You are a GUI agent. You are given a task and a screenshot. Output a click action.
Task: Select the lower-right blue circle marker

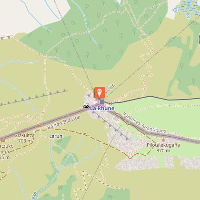click(x=189, y=16)
